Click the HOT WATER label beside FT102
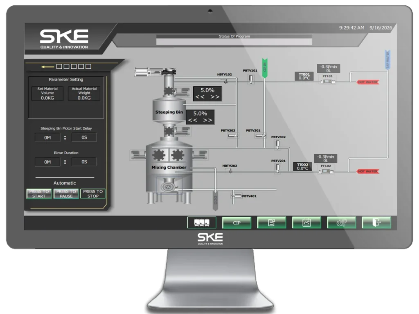419x314 pixels. [368, 171]
